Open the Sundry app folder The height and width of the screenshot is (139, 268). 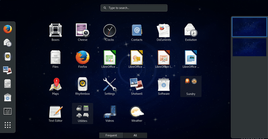point(191,87)
